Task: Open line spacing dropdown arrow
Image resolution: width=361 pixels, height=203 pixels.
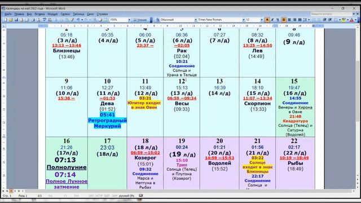Action: tap(309, 20)
